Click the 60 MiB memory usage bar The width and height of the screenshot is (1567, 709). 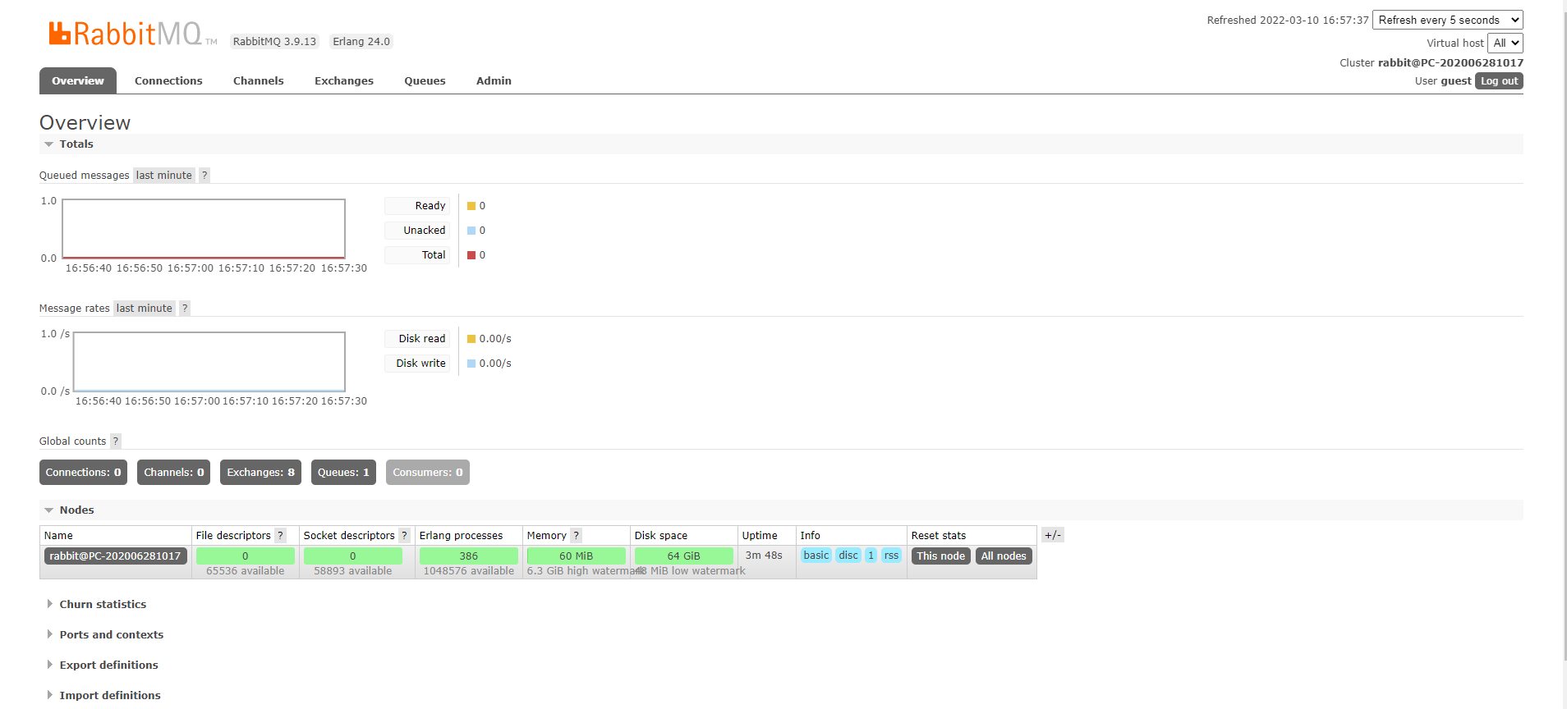(x=576, y=556)
